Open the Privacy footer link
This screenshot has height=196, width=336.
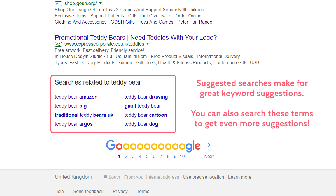(120, 191)
